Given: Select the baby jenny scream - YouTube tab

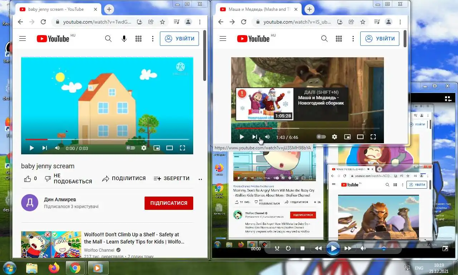Looking at the screenshot, I should point(57,9).
